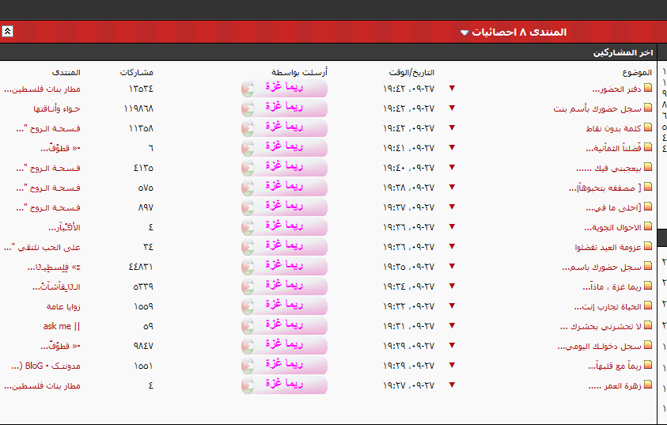Open the المنتدى ٨ احصائيات dropdown arrow
This screenshot has height=425, width=667.
click(x=464, y=32)
